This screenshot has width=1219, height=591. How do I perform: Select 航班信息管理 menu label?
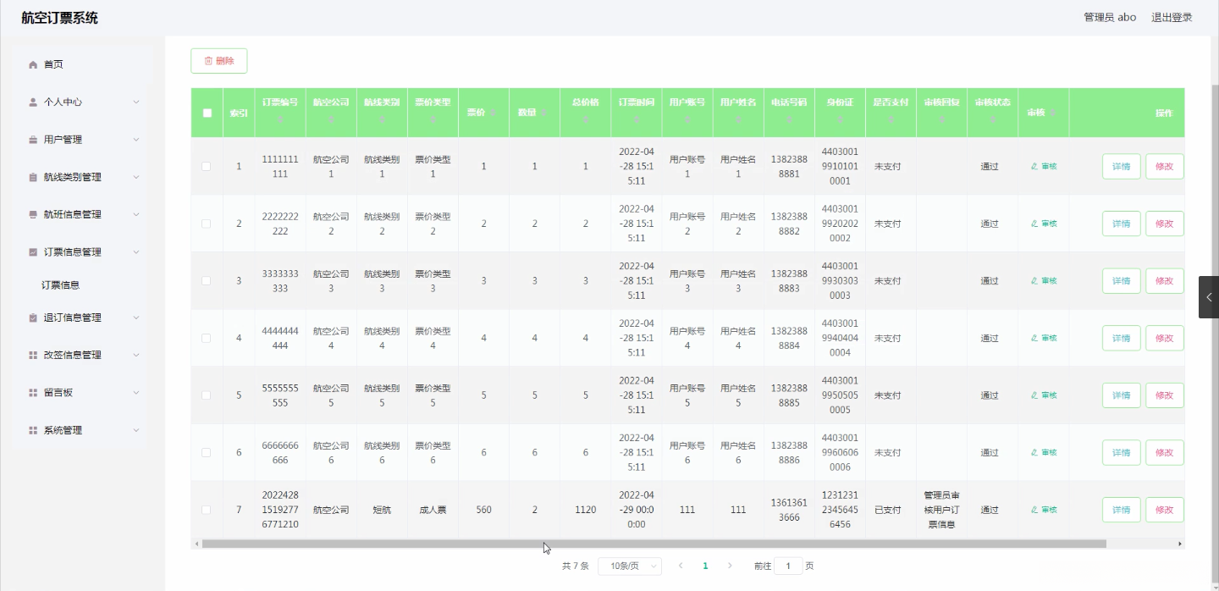pyautogui.click(x=73, y=214)
